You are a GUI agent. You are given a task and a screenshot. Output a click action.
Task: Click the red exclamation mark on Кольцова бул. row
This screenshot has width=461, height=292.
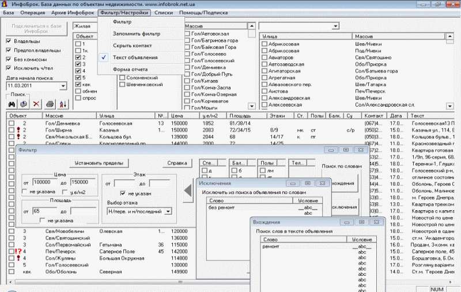[x=18, y=136]
